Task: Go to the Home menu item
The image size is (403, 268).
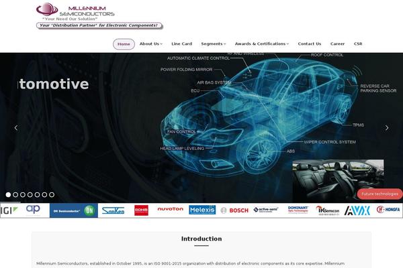Action: (124, 44)
